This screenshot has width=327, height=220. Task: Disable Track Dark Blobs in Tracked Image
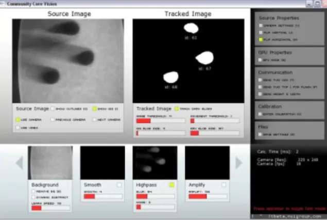pos(177,108)
